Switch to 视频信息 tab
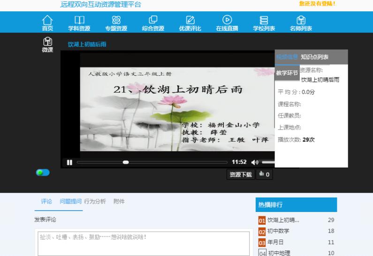Viewport: 373px width, 256px height. point(287,57)
